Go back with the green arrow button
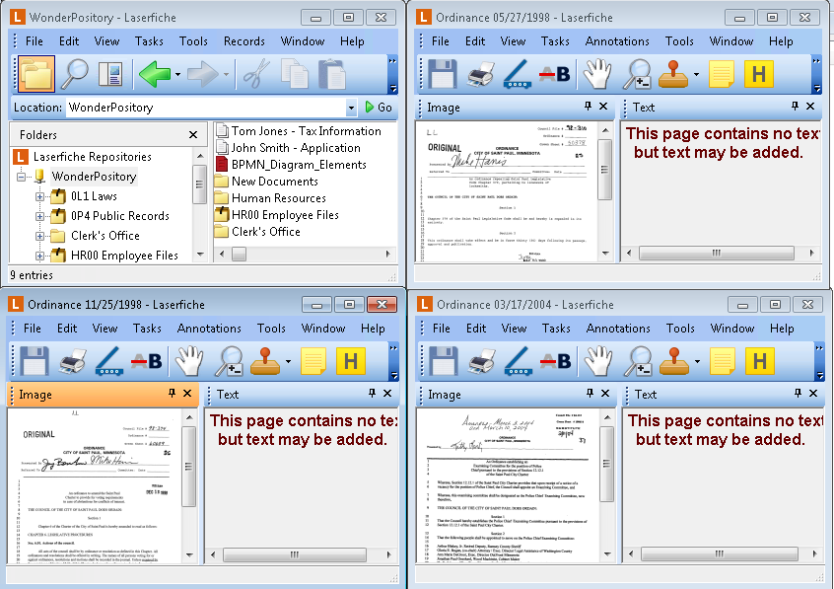The height and width of the screenshot is (589, 834). [x=155, y=74]
